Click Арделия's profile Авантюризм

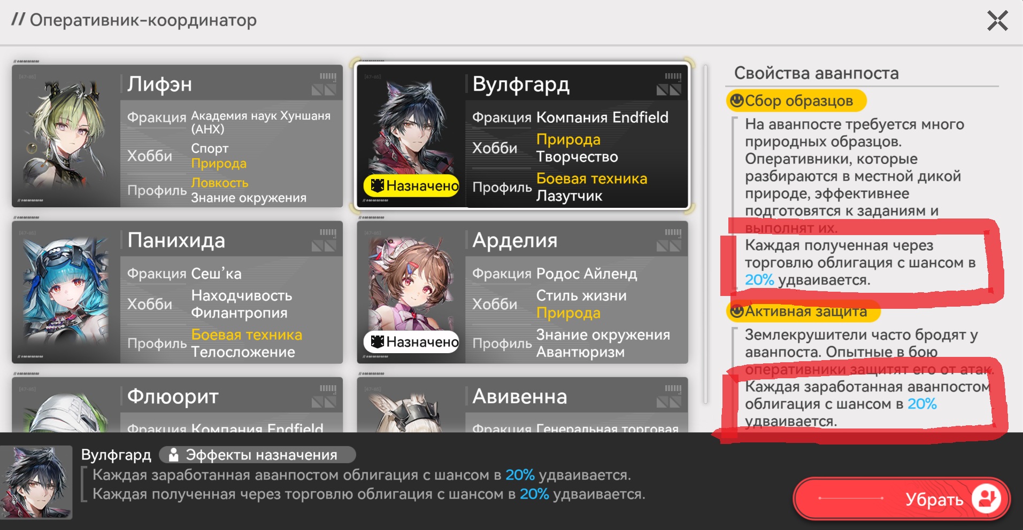click(x=580, y=352)
